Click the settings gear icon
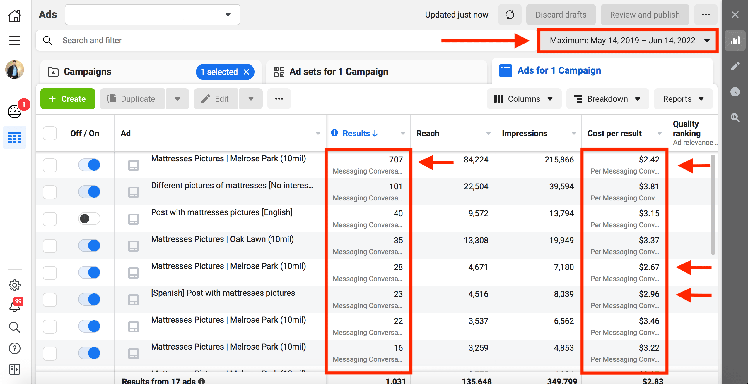 click(x=14, y=285)
